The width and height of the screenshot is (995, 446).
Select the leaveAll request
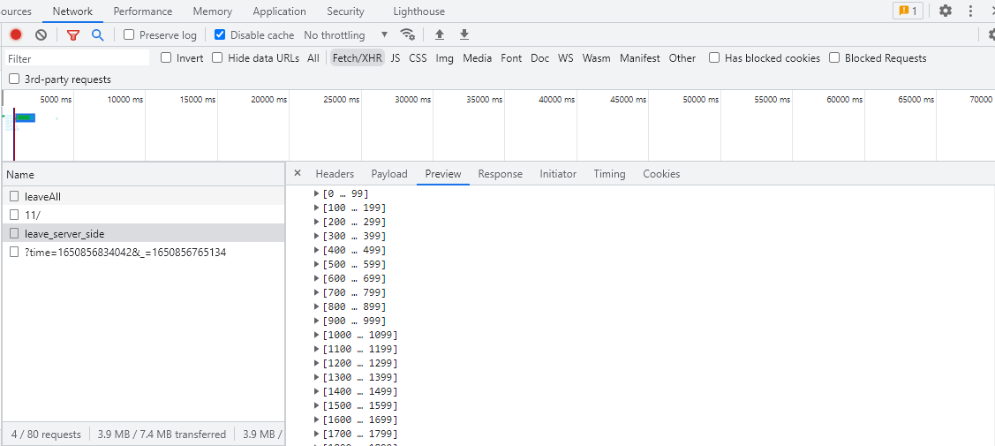click(x=43, y=197)
